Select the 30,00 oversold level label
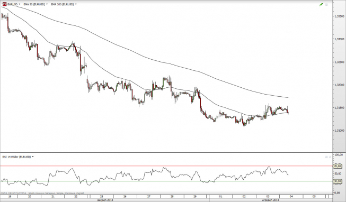The width and height of the screenshot is (346, 202). click(338, 181)
